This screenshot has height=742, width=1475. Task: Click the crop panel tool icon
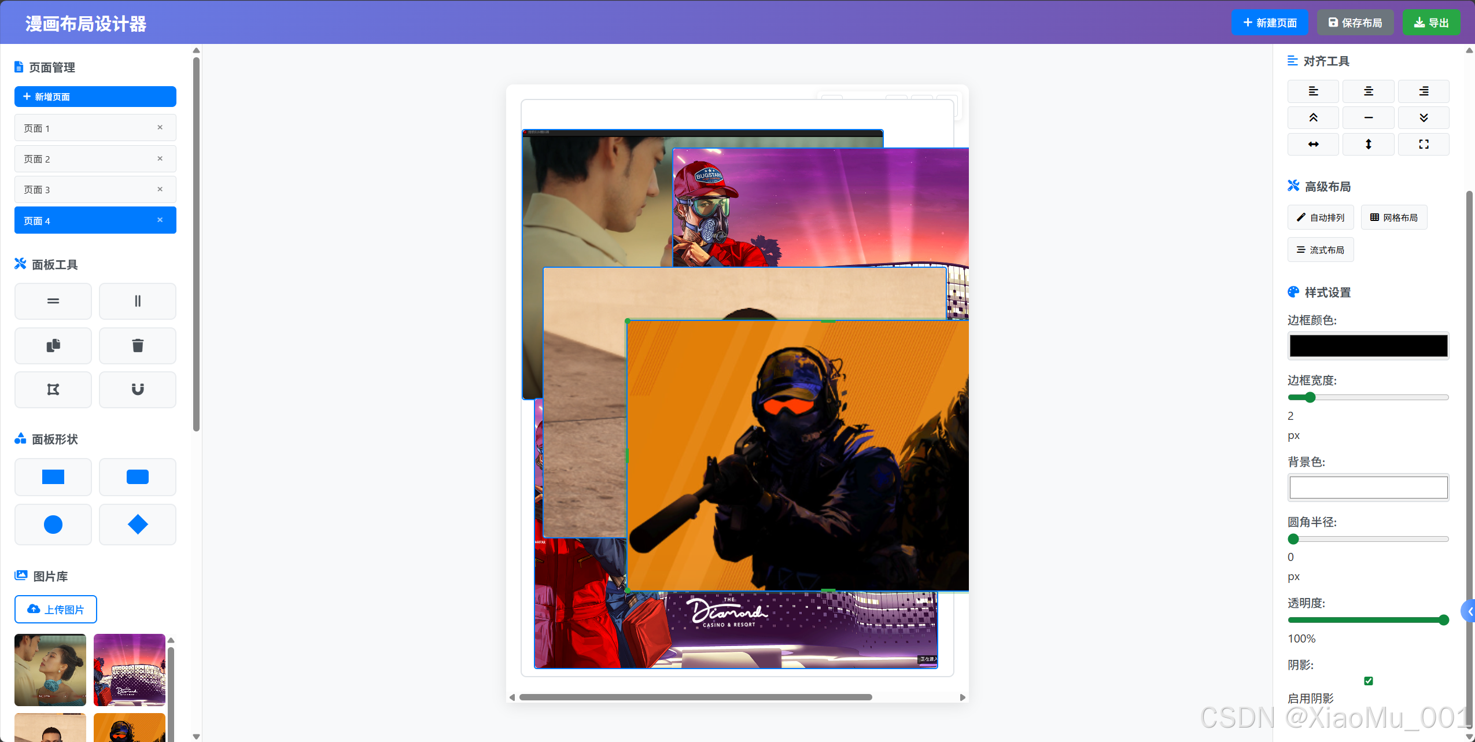(53, 390)
